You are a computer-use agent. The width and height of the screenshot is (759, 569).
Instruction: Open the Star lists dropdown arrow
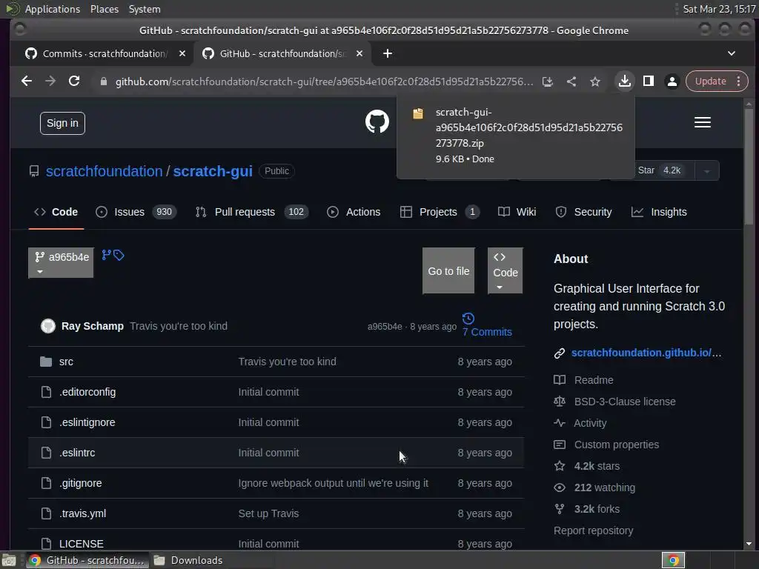[706, 171]
